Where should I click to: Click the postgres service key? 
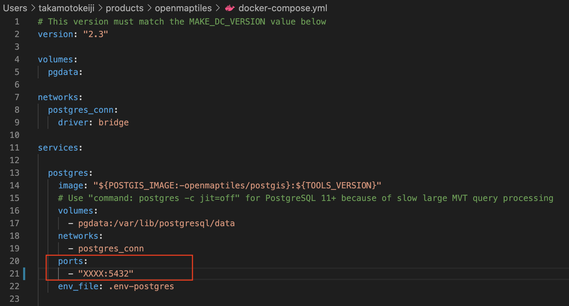coord(68,173)
